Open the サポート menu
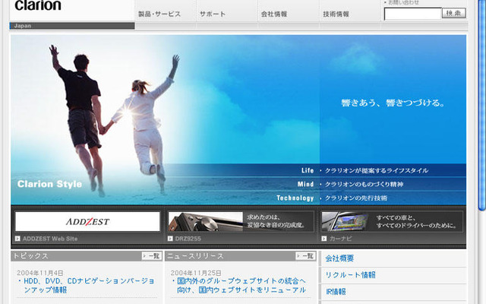Image resolution: width=486 pixels, height=304 pixels. (x=213, y=14)
